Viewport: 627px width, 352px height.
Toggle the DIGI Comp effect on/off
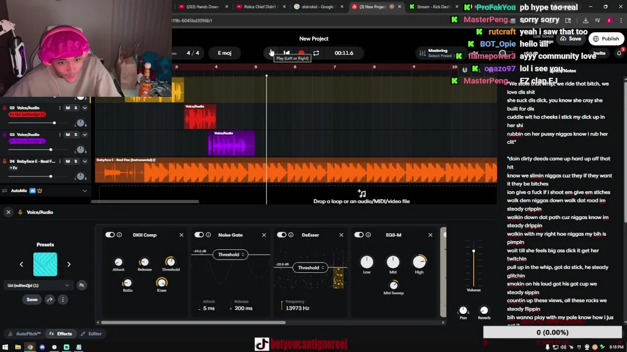tap(110, 235)
